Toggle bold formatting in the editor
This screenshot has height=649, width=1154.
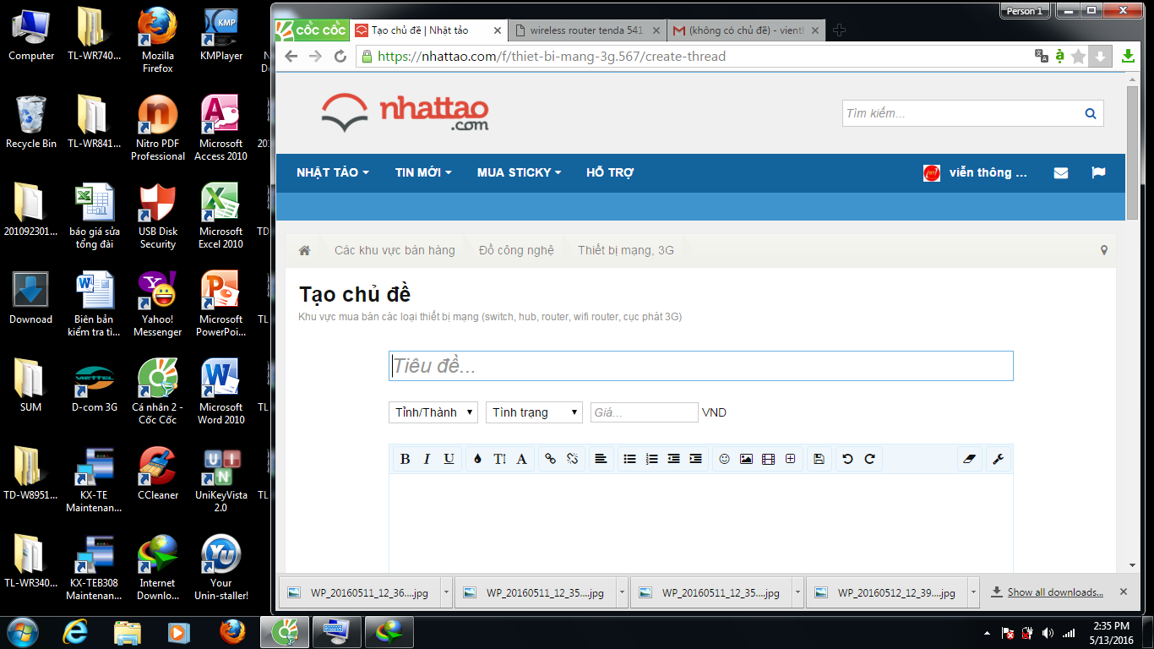(x=405, y=459)
